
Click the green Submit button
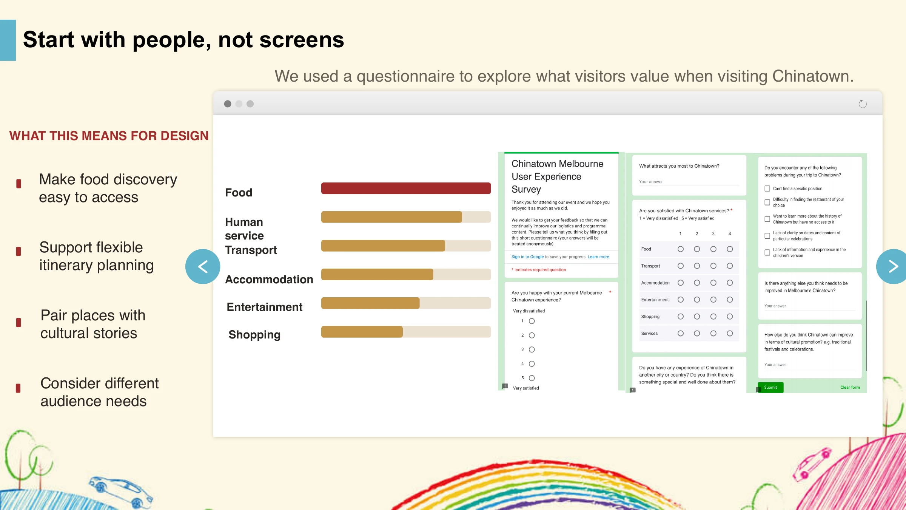point(771,388)
